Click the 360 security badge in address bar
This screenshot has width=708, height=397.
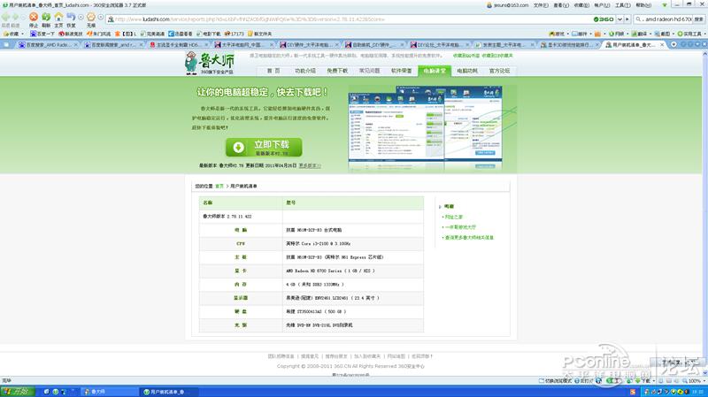[x=604, y=19]
